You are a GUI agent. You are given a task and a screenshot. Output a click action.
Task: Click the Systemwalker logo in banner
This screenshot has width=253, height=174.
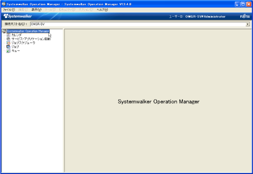[18, 16]
